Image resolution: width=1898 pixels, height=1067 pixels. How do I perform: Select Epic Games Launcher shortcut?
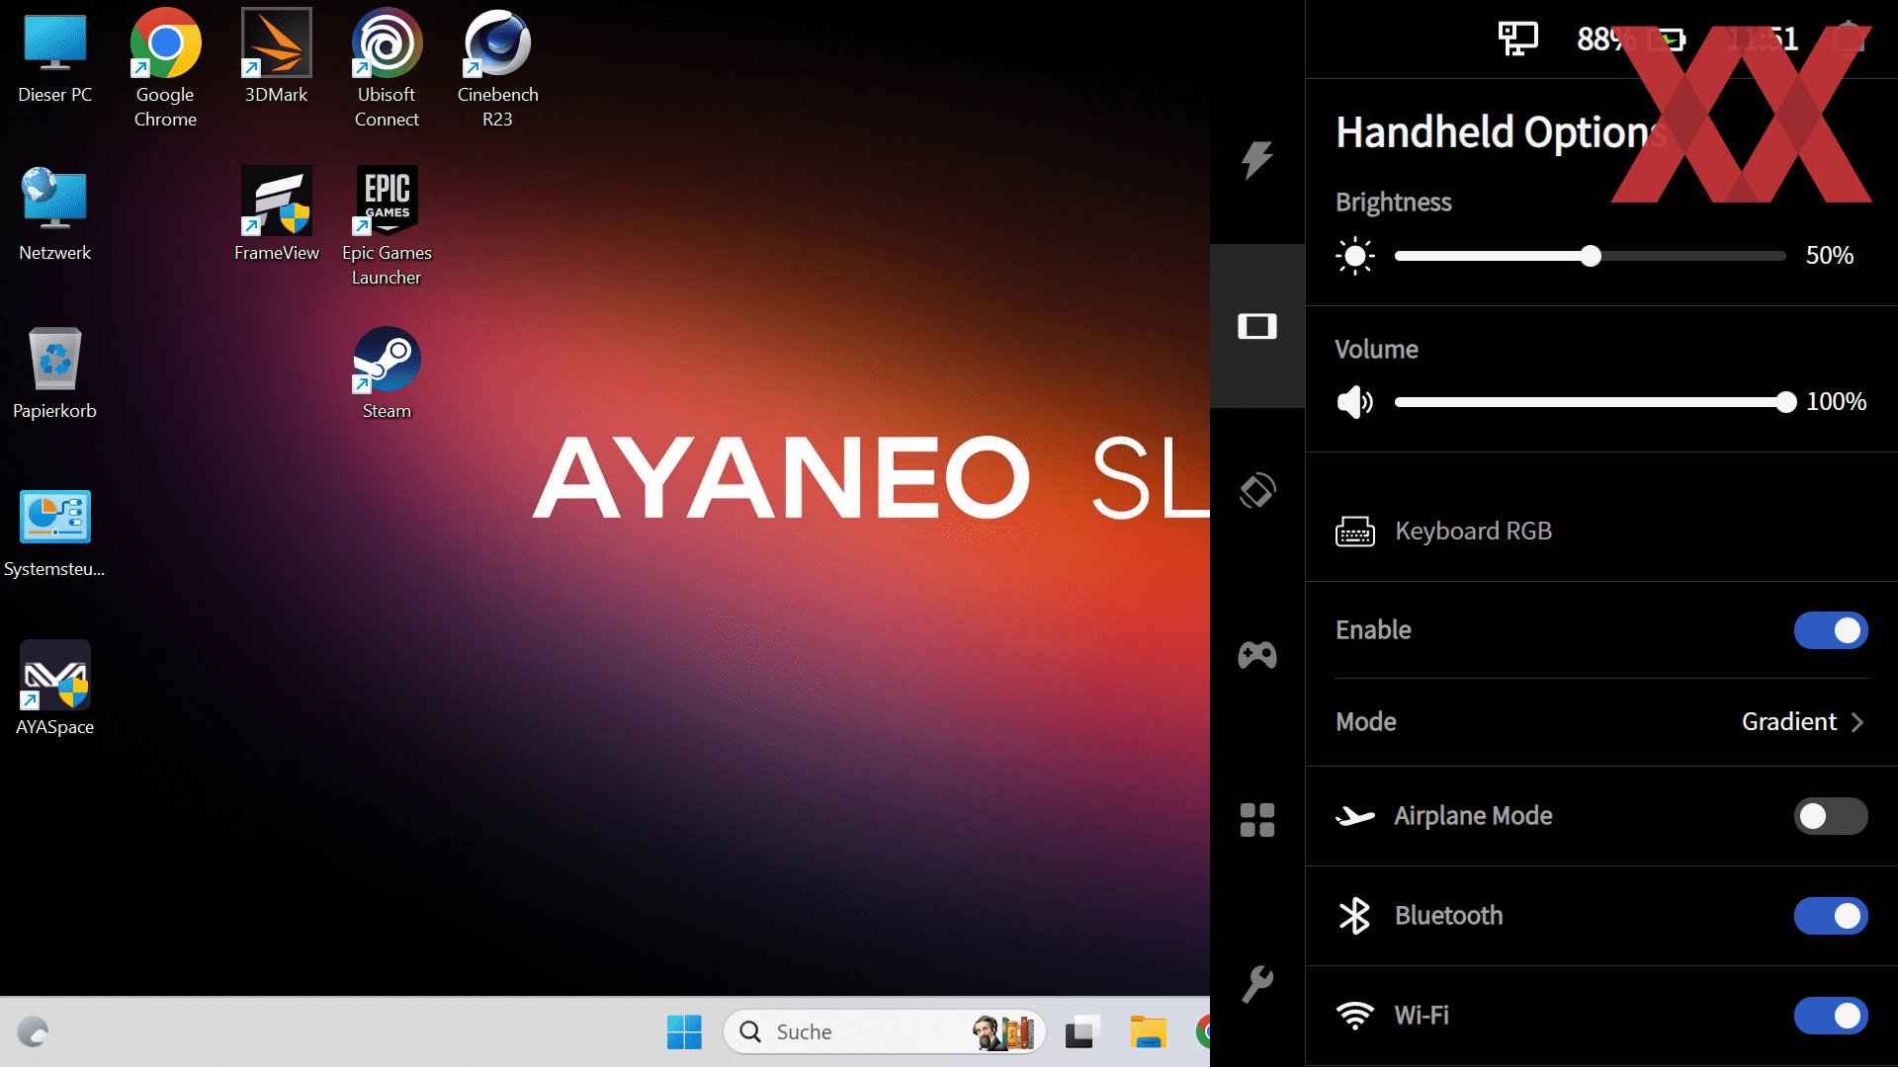pyautogui.click(x=387, y=226)
